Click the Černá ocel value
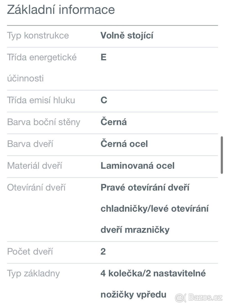This screenshot has width=225, height=305. point(124,144)
